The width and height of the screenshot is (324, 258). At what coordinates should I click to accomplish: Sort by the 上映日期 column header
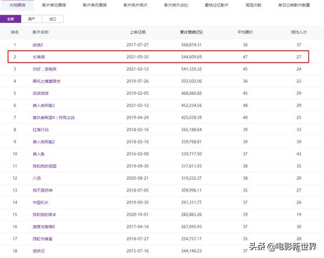[137, 32]
